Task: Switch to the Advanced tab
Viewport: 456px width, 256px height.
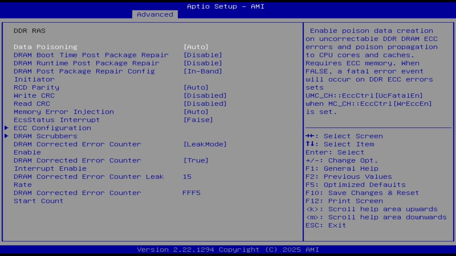Action: click(155, 14)
